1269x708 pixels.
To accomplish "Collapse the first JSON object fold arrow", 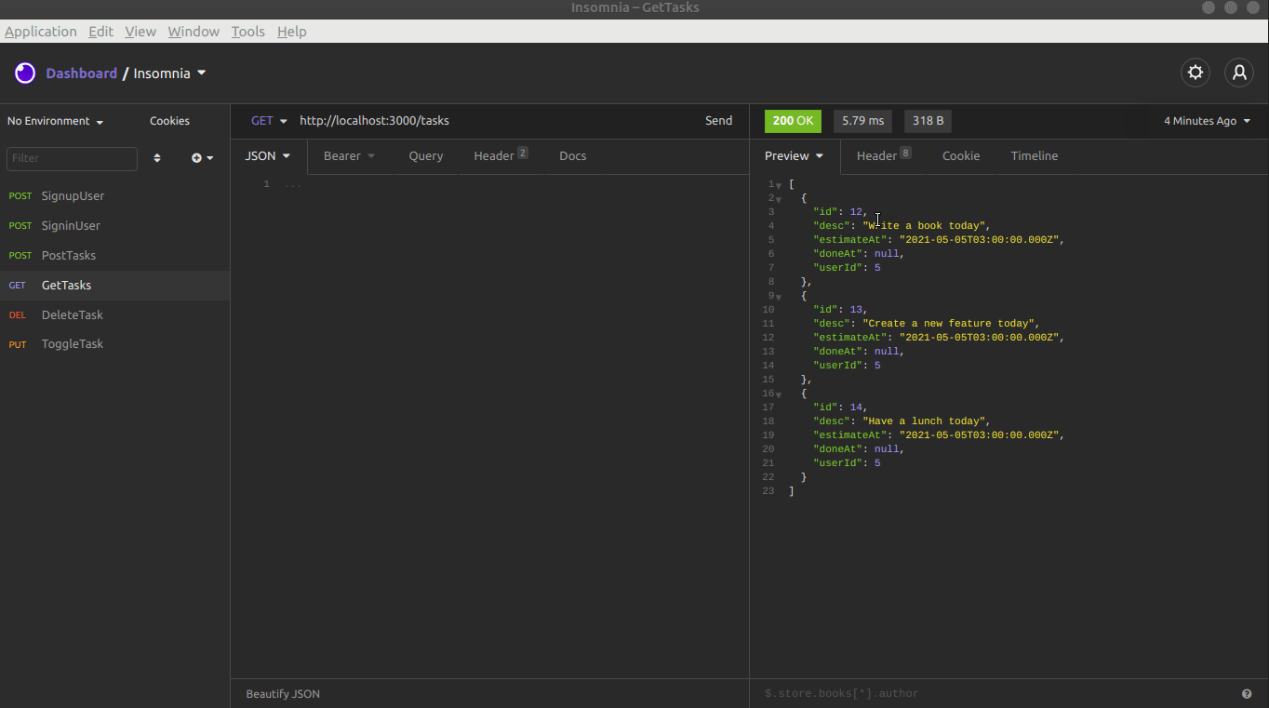I will point(778,197).
